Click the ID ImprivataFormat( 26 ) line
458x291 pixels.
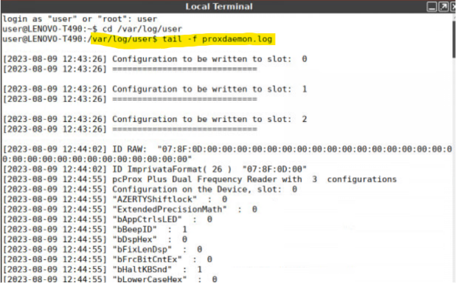(x=156, y=170)
